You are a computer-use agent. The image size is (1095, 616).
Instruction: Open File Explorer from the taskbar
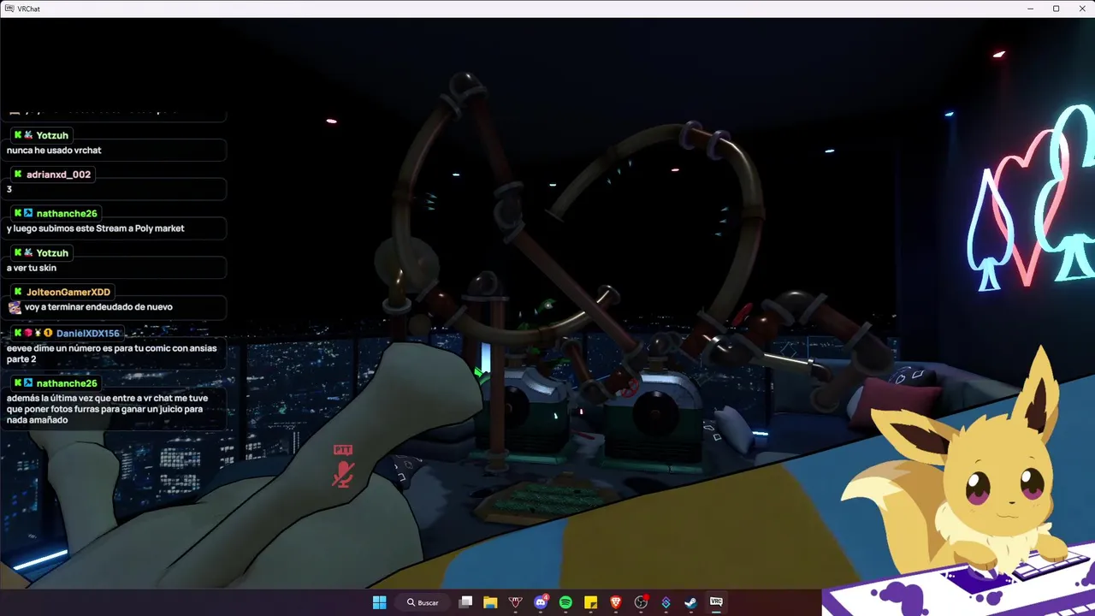pyautogui.click(x=490, y=602)
